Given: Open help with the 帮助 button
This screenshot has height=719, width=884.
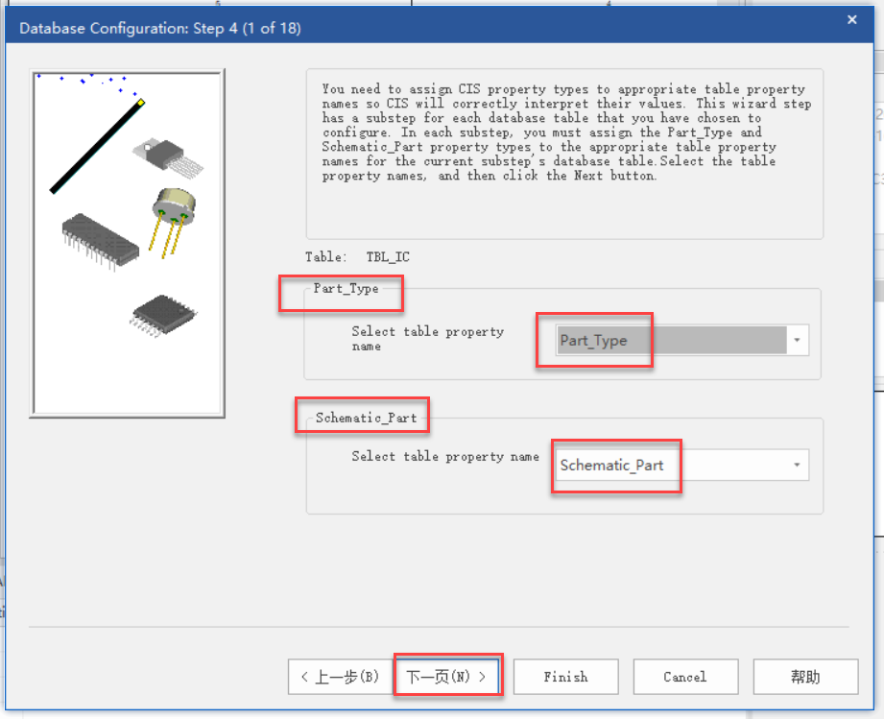Looking at the screenshot, I should click(x=804, y=677).
